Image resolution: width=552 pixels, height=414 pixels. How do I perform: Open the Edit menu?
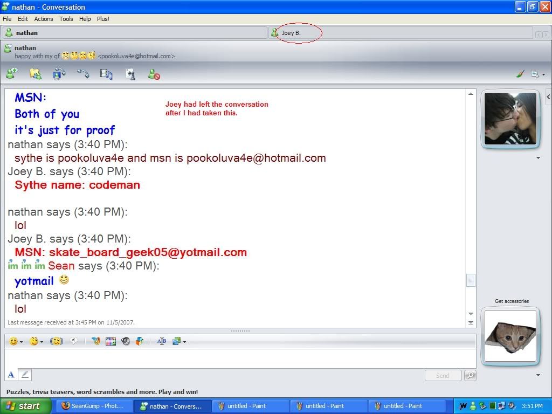pos(23,19)
